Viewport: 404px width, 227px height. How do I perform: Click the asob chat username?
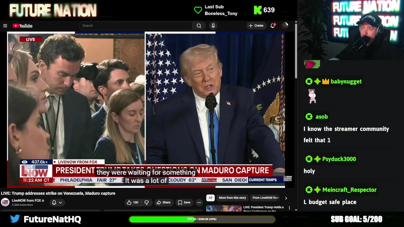coord(322,117)
